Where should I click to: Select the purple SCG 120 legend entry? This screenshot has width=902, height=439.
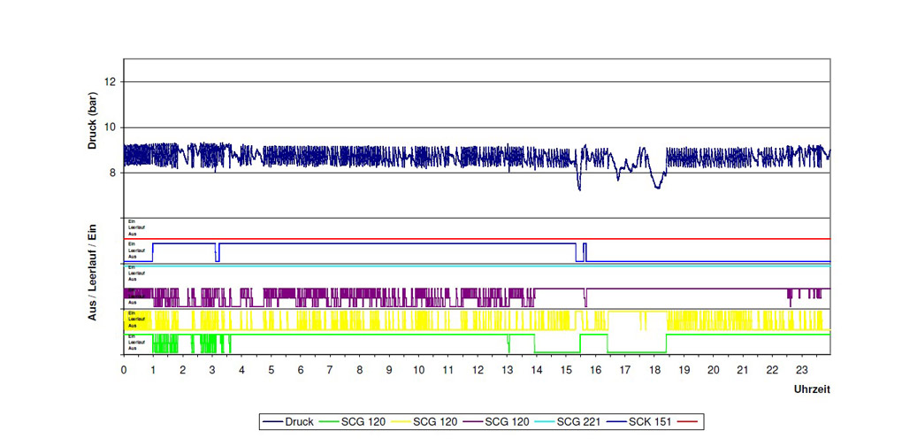click(496, 421)
